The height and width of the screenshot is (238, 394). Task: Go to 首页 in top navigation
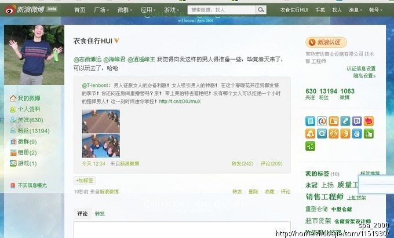click(x=79, y=10)
